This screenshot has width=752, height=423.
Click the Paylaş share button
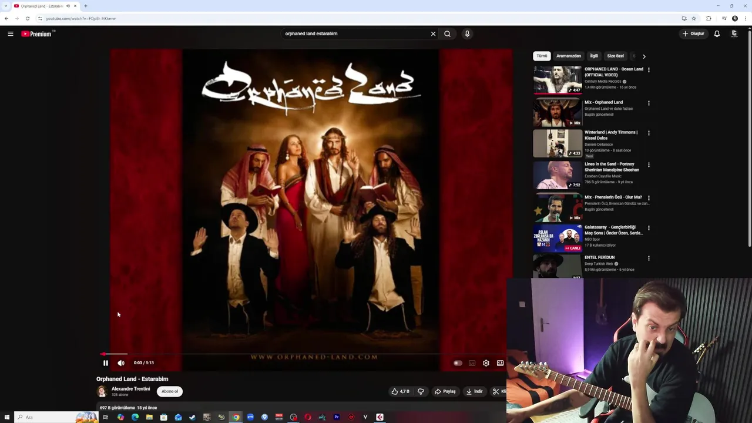pyautogui.click(x=445, y=391)
